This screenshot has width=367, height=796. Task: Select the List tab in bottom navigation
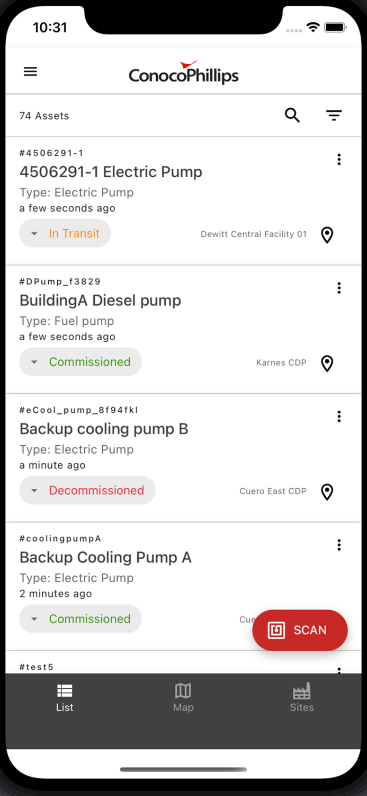65,697
